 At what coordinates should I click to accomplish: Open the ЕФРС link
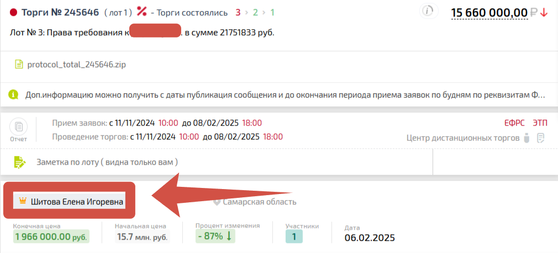[x=514, y=123]
